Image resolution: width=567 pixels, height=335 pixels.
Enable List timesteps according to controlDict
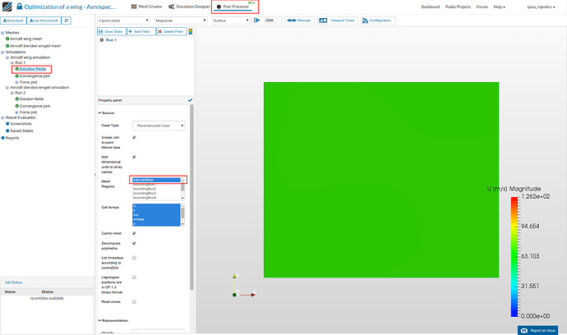click(x=134, y=257)
